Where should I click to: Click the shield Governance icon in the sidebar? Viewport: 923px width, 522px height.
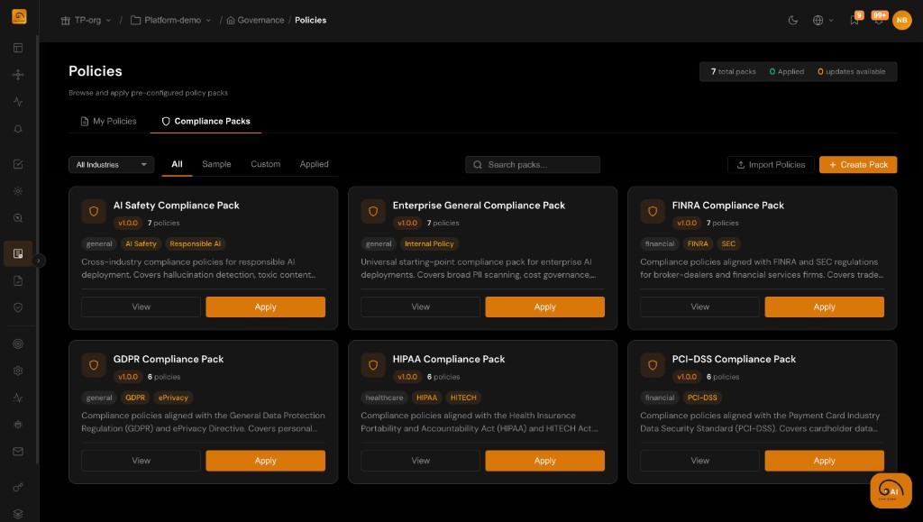coord(18,307)
